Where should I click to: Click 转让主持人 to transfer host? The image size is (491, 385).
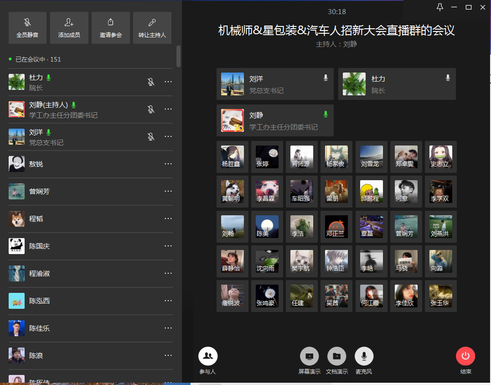click(x=152, y=28)
